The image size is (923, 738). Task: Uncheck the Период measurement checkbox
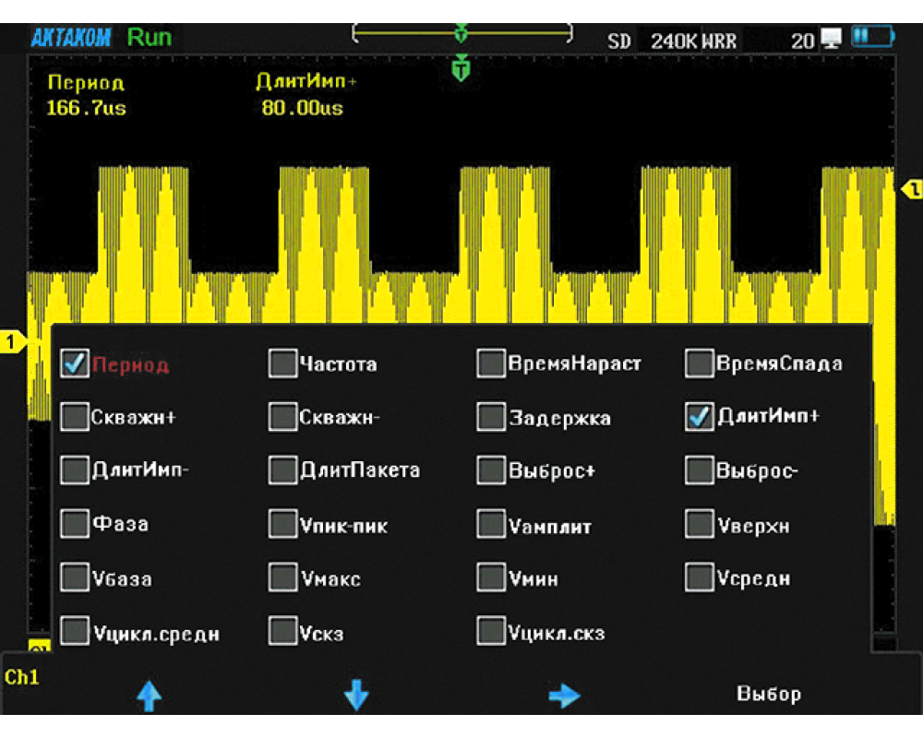(74, 363)
